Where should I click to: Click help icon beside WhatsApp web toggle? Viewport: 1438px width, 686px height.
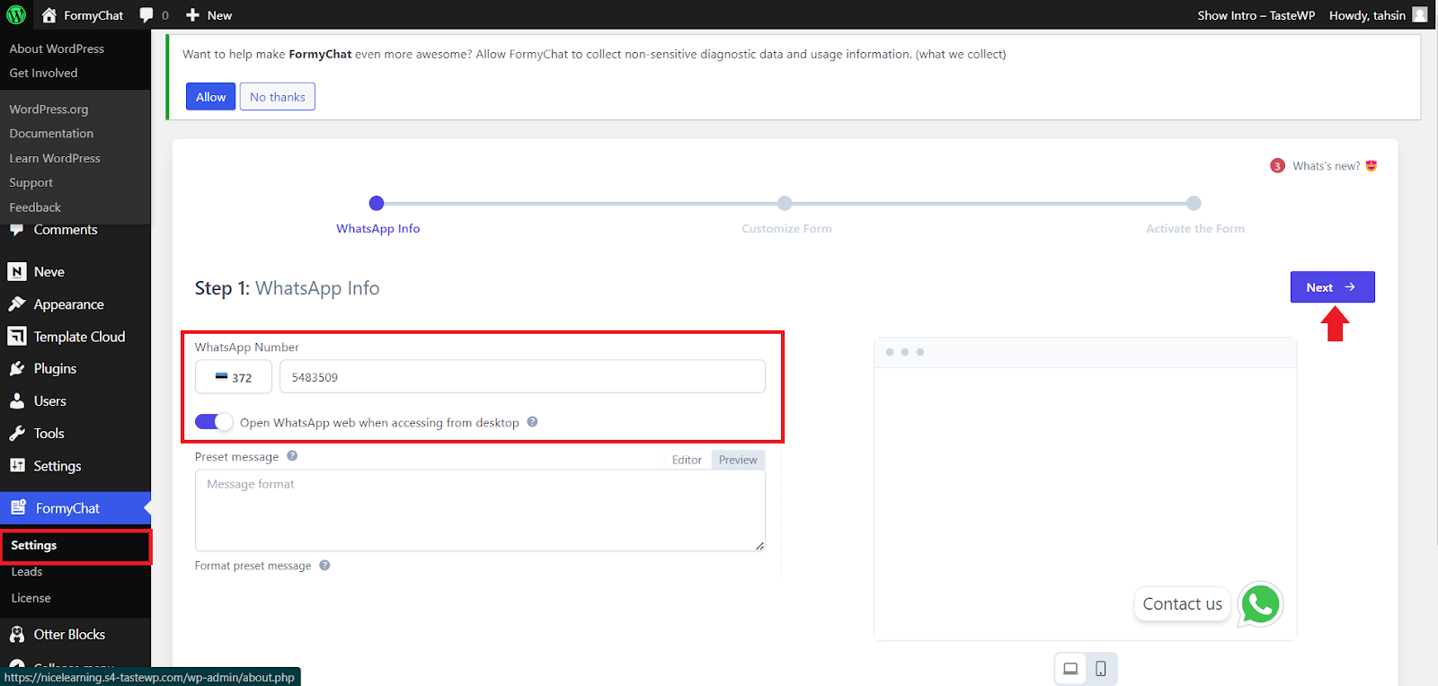point(532,422)
